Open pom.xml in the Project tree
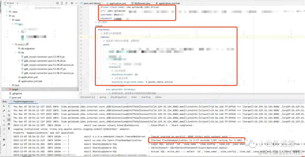This screenshot has height=157, width=305. (15, 98)
